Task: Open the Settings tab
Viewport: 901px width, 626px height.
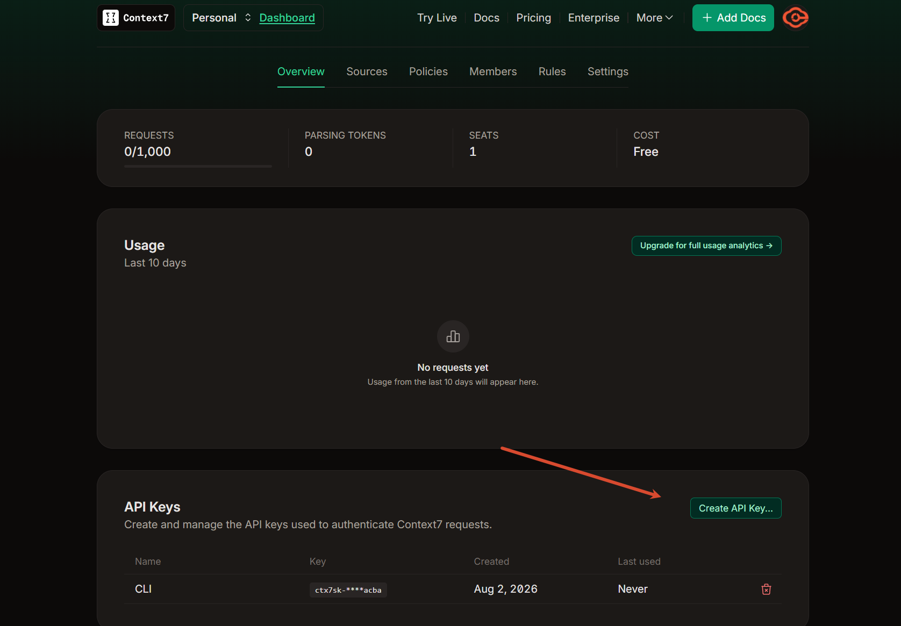Action: coord(608,71)
